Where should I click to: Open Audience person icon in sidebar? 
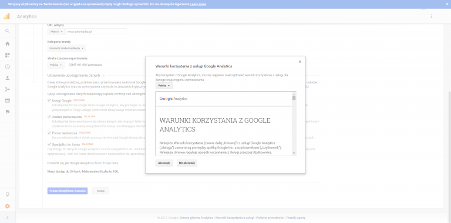[8, 78]
